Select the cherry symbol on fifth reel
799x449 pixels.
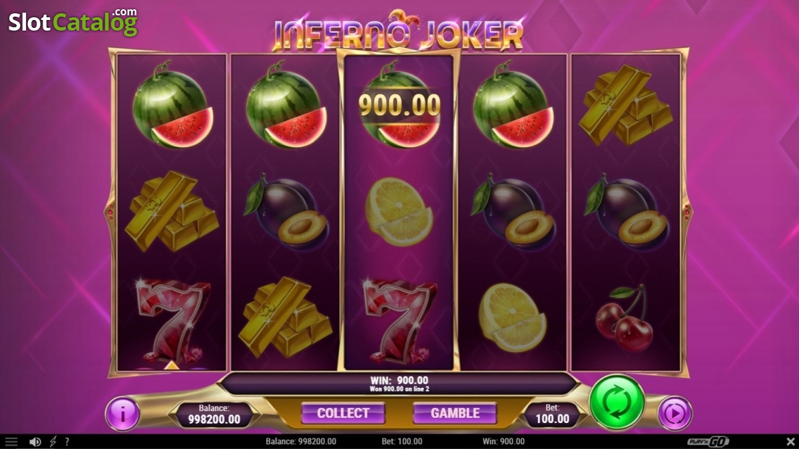click(x=625, y=317)
